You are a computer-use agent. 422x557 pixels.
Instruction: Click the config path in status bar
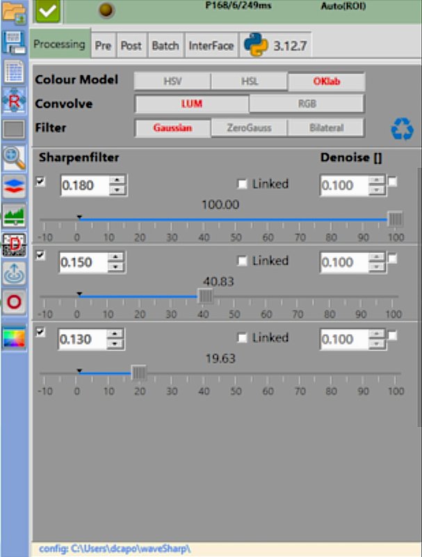click(115, 549)
